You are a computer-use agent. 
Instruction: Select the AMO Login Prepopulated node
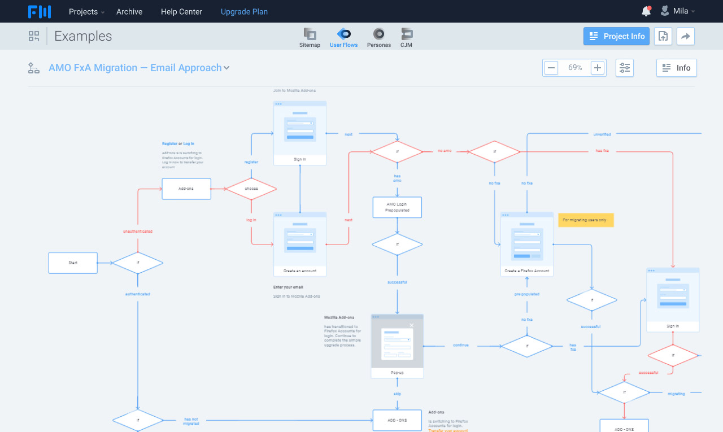pyautogui.click(x=397, y=207)
